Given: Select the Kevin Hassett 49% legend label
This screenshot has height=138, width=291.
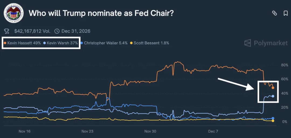Looking at the screenshot, I should (x=24, y=43).
